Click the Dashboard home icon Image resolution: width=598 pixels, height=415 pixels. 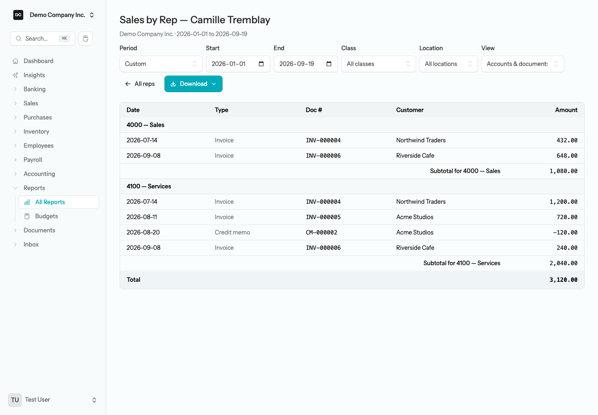coord(15,61)
